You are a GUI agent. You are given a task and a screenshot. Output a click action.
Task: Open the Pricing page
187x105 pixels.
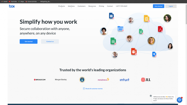[x=101, y=6]
